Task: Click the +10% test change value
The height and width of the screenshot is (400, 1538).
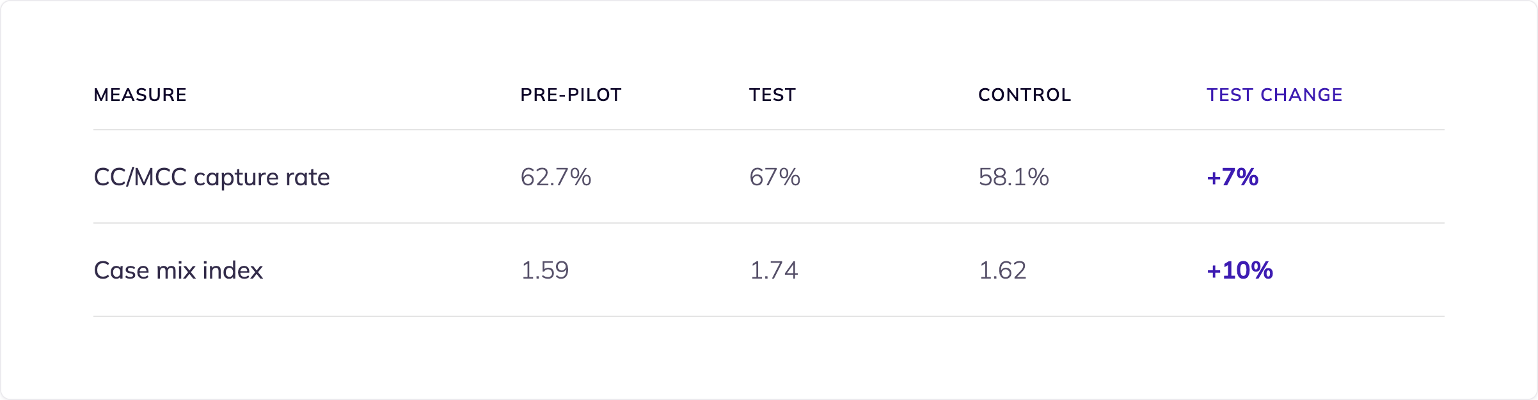Action: click(x=1240, y=270)
